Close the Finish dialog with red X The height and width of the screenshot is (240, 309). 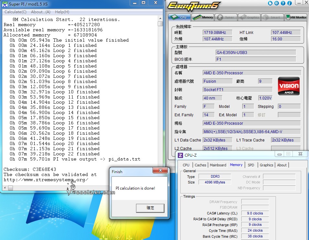pos(160,170)
